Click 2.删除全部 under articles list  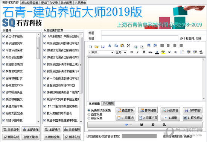point(52,137)
